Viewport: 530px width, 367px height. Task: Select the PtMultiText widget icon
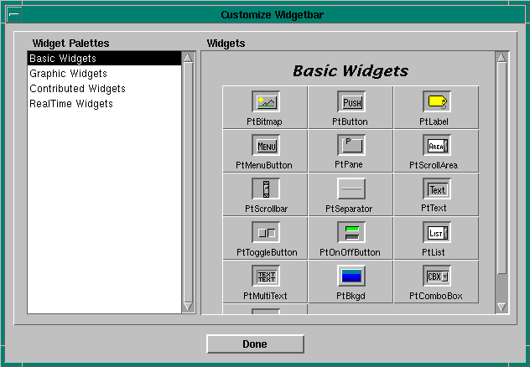pos(266,277)
